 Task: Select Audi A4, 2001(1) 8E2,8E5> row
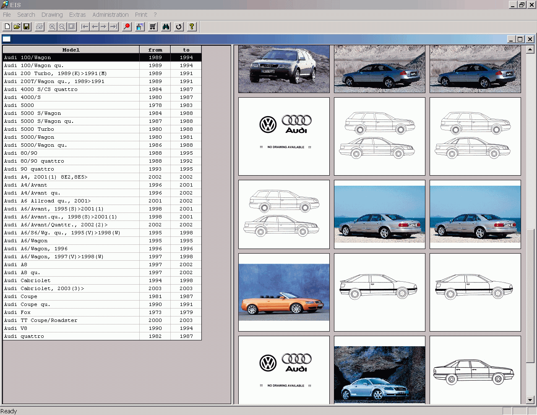point(102,177)
